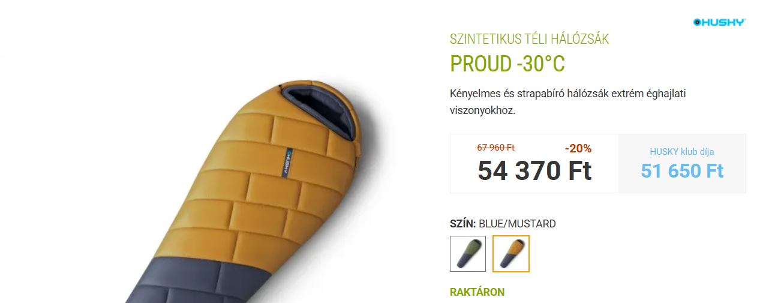
Task: Click the white regular price panel
Action: click(534, 163)
